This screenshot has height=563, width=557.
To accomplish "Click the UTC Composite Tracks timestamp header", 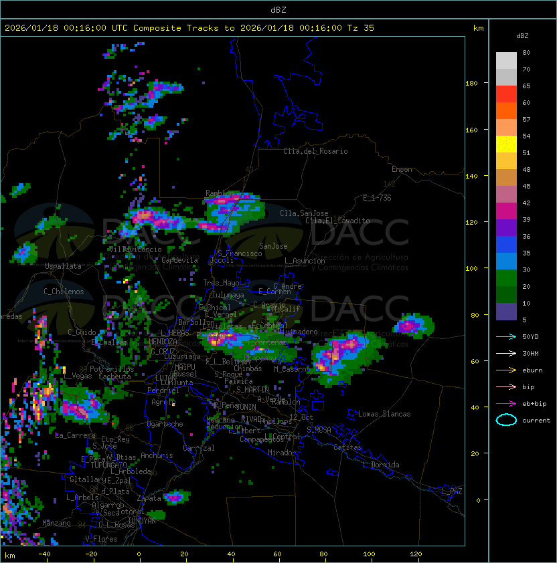I will [189, 28].
